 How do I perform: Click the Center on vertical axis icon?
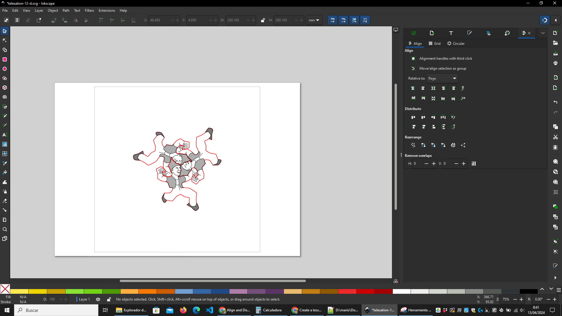click(433, 88)
